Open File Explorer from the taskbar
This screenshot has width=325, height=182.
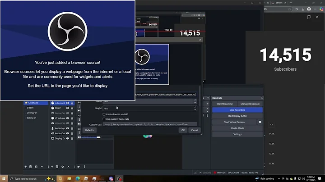point(69,178)
